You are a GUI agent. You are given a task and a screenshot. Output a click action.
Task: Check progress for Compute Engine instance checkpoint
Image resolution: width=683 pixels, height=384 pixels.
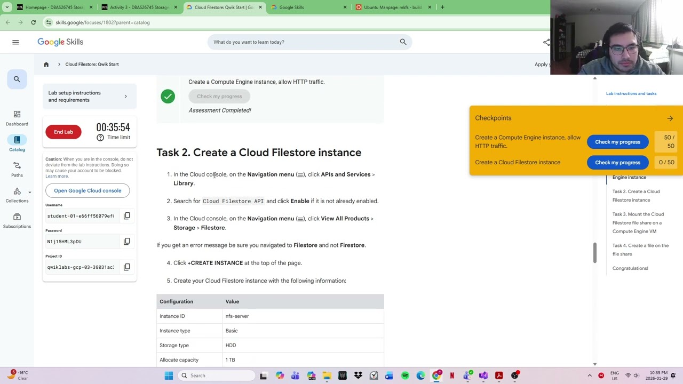(617, 142)
